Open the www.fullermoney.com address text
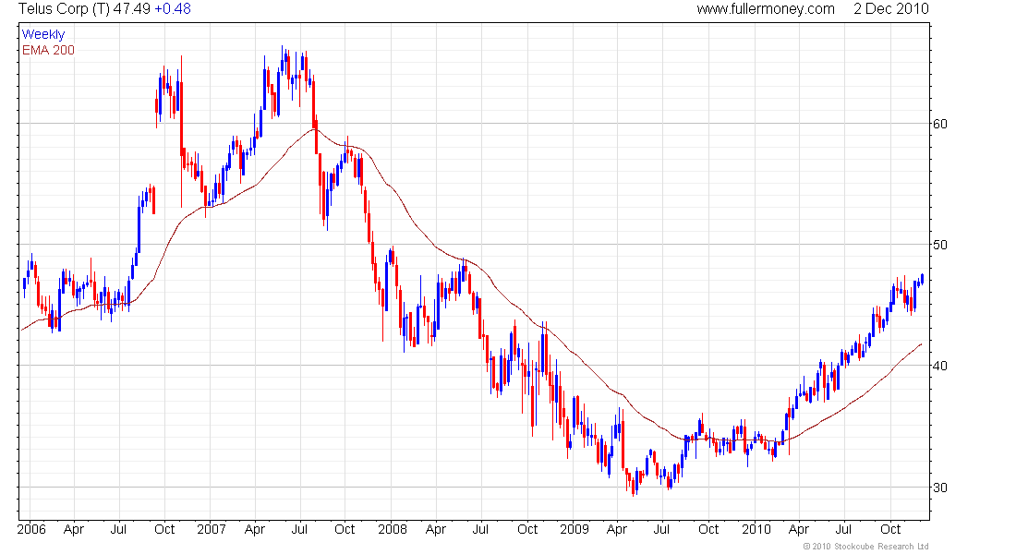The height and width of the screenshot is (554, 1016). [x=766, y=9]
